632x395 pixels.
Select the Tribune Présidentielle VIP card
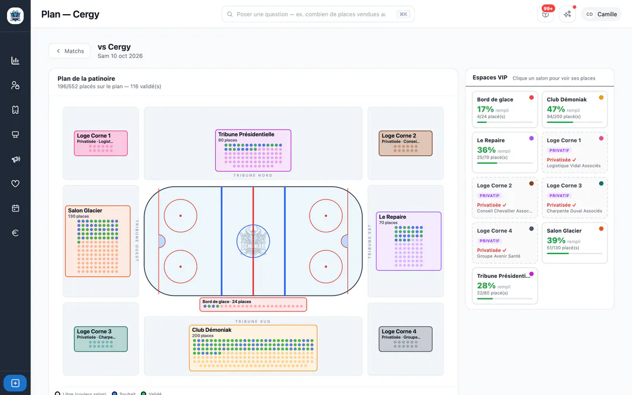[x=504, y=286]
